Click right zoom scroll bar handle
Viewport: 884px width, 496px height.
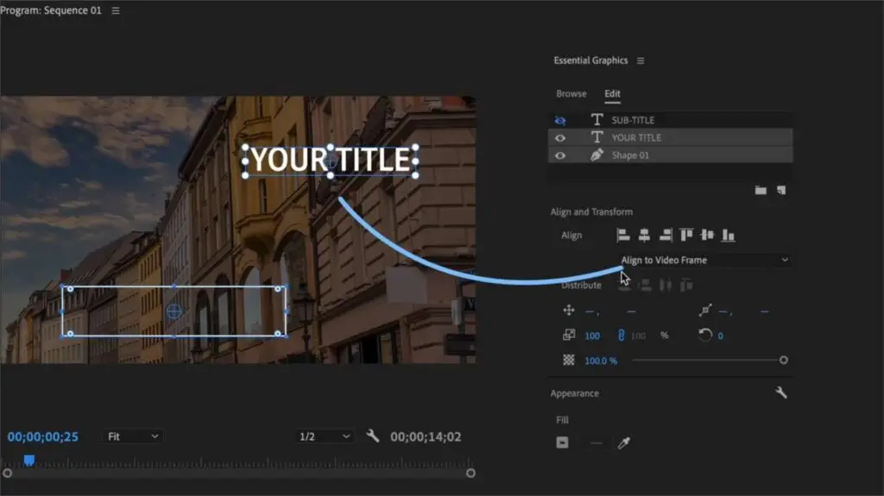[470, 474]
